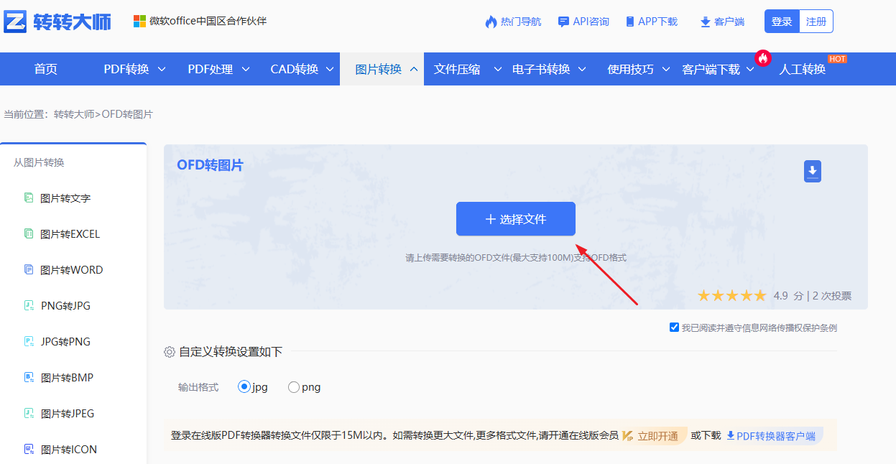The image size is (896, 464).
Task: Click the 图片转文字 sidebar icon
Action: pos(29,198)
